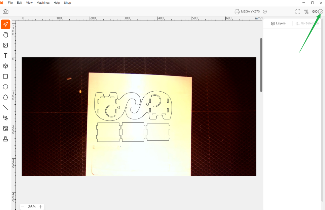Select the stamp tool
The width and height of the screenshot is (325, 210).
tap(5, 139)
